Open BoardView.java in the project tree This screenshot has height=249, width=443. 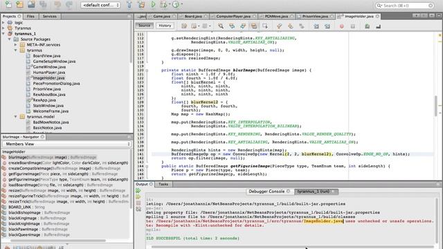click(x=46, y=56)
